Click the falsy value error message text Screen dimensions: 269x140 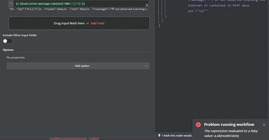pyautogui.click(x=231, y=133)
